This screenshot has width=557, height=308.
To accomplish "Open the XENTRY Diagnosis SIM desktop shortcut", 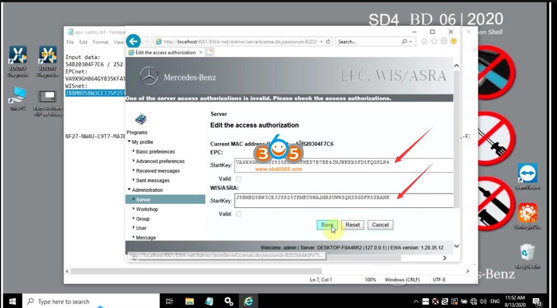I will 48,61.
